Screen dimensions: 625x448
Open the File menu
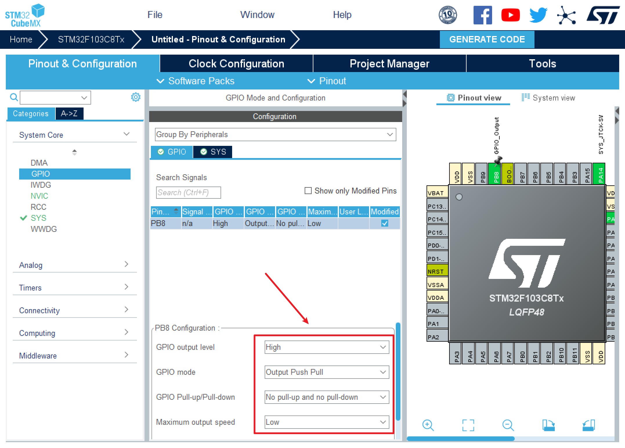point(155,15)
